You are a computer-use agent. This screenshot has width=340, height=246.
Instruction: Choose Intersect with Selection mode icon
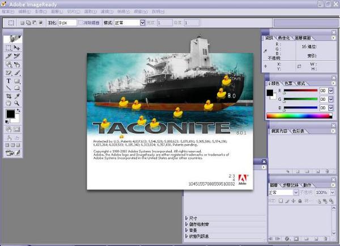tap(41, 23)
